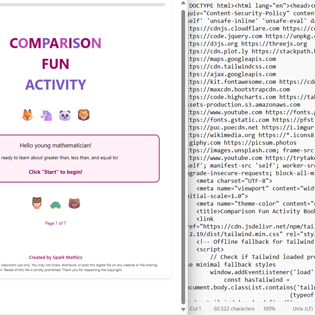Image resolution: width=315 pixels, height=315 pixels.
Task: Click 'Created by Spark Mathics' credit
Action: point(55,257)
